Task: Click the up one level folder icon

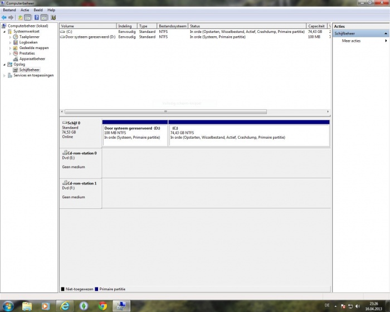Action: [21, 17]
